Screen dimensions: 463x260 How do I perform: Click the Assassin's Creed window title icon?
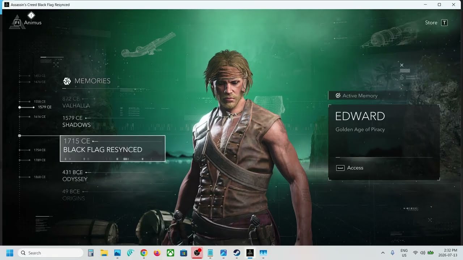(7, 5)
